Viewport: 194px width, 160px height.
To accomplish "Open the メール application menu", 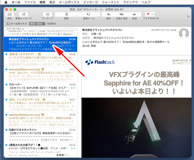I will point(16,2).
